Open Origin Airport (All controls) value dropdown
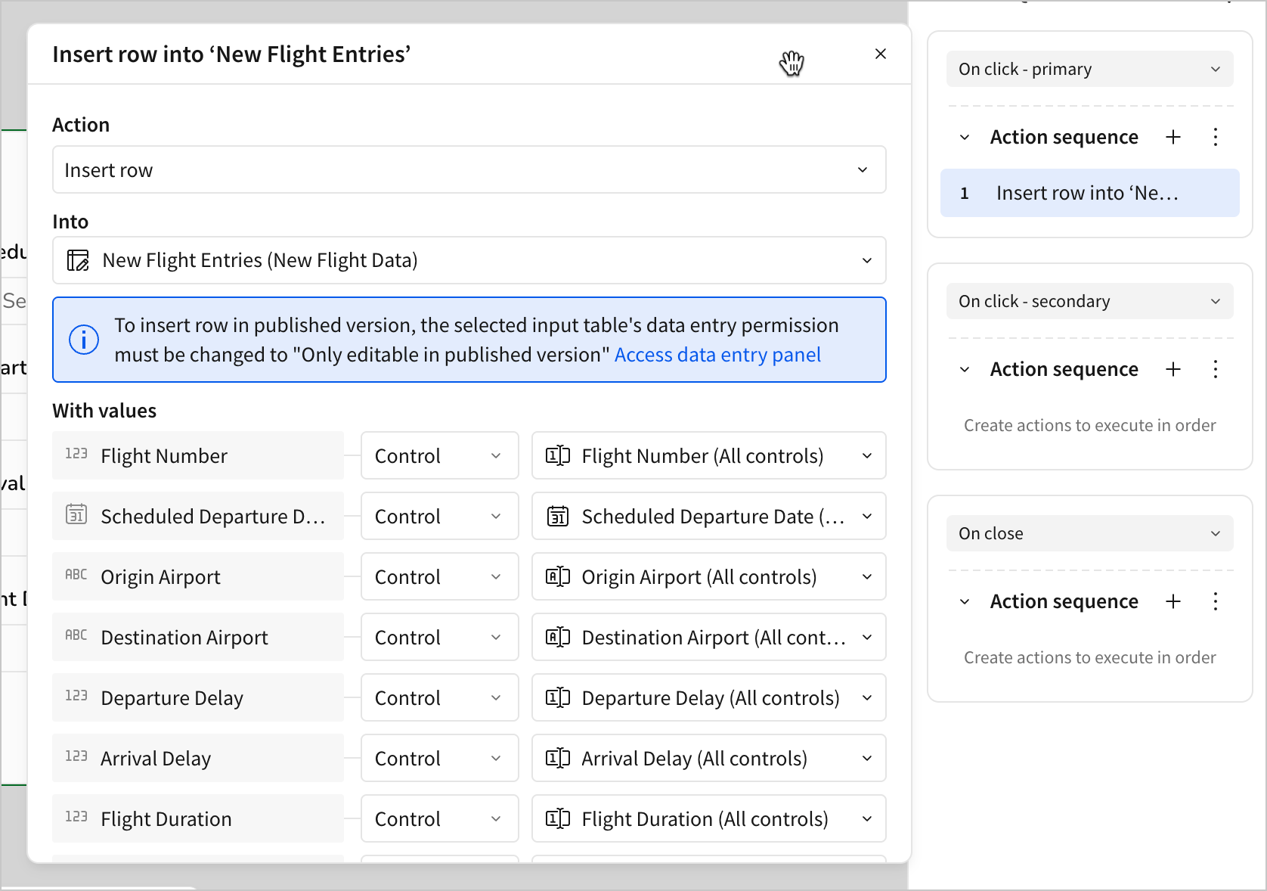This screenshot has height=891, width=1267. [x=708, y=577]
